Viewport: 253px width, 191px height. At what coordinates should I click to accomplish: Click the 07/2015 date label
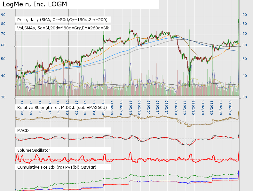point(121,108)
